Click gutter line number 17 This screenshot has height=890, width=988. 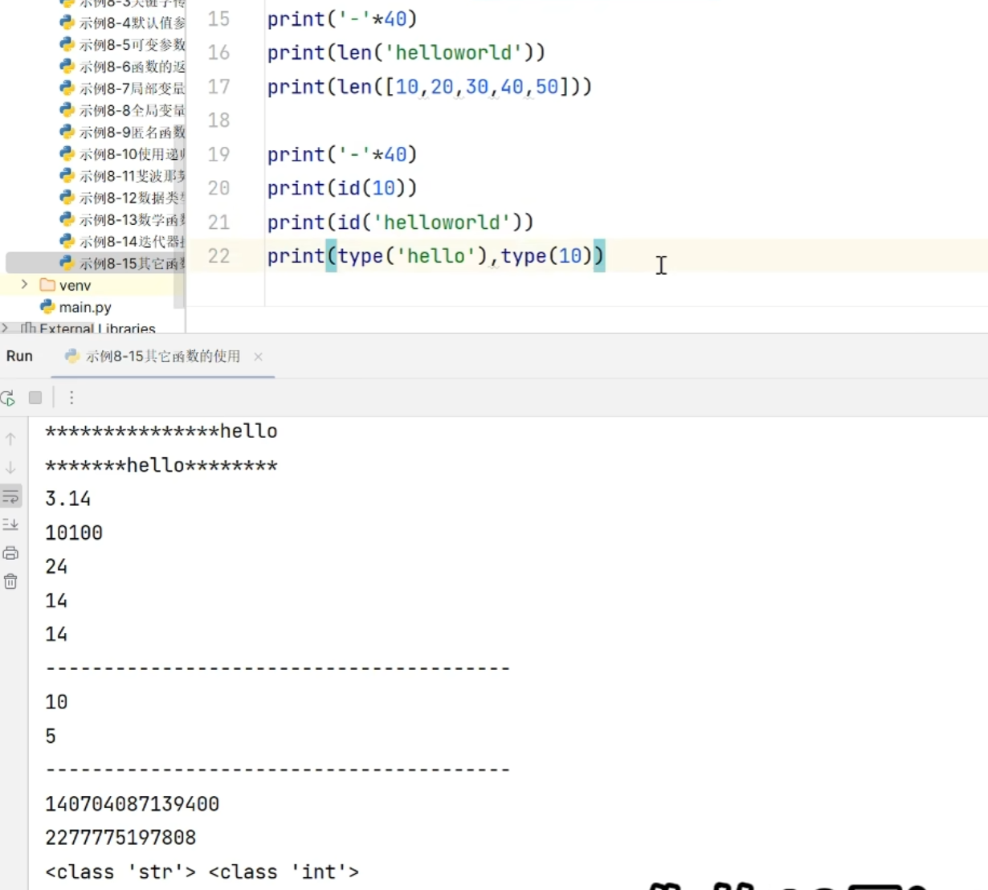[x=218, y=86]
